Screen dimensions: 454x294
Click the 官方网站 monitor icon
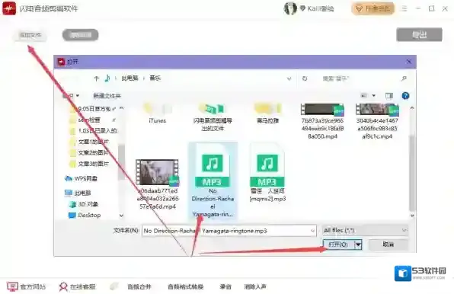click(12, 287)
